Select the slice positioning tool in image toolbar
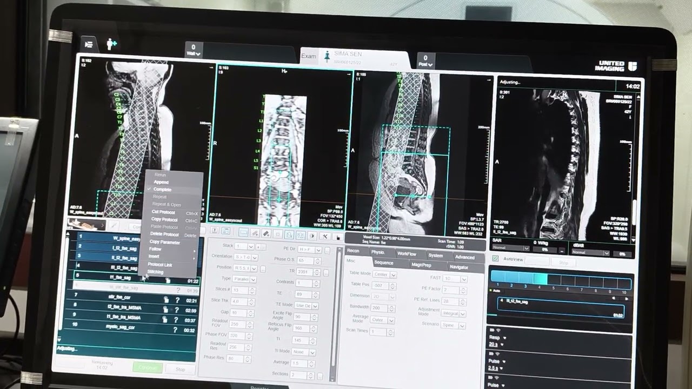This screenshot has height=389, width=692. pos(243,233)
